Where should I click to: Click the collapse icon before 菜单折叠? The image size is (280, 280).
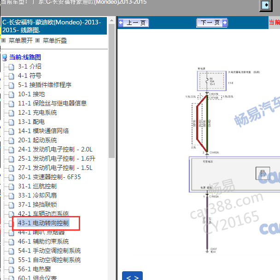click(x=37, y=41)
